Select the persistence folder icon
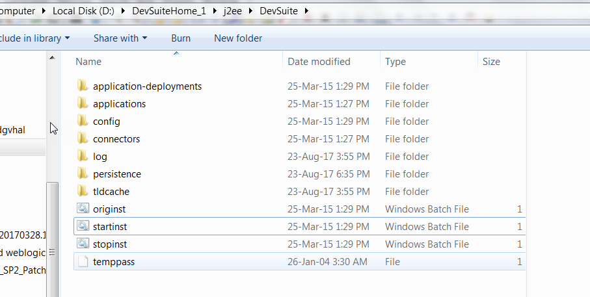 [83, 174]
